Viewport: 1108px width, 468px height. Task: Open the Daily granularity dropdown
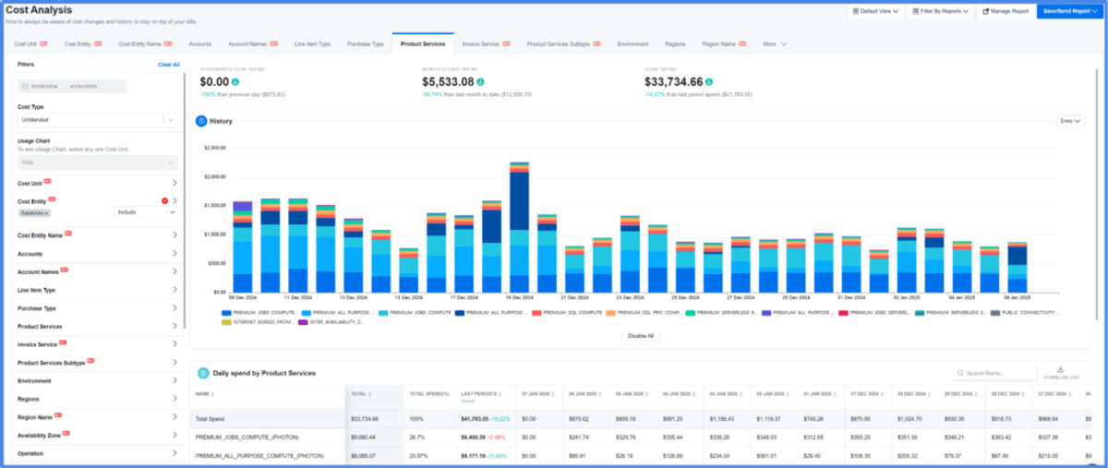point(1069,121)
